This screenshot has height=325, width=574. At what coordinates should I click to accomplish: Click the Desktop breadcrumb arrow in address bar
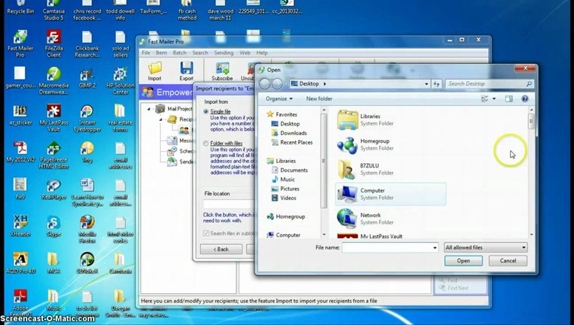coord(325,84)
